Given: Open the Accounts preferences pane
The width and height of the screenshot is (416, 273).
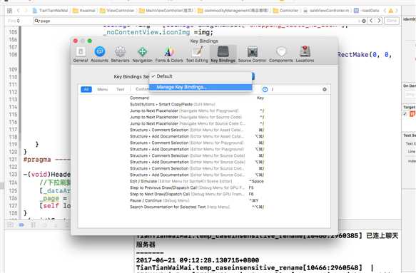Looking at the screenshot, I should click(99, 54).
